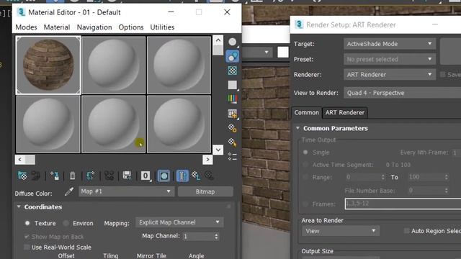
Task: Select the Texture radio button
Action: point(27,223)
